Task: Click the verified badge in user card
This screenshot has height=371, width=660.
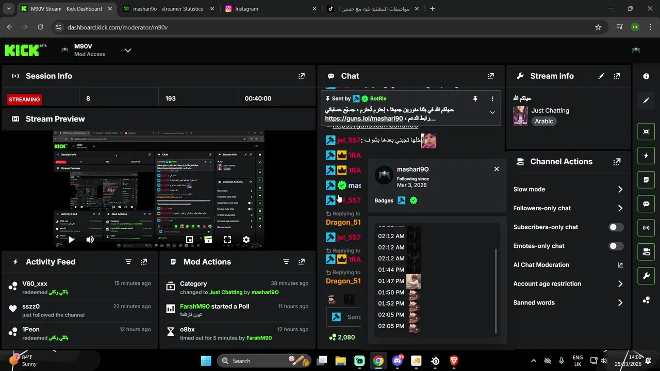Action: (414, 200)
